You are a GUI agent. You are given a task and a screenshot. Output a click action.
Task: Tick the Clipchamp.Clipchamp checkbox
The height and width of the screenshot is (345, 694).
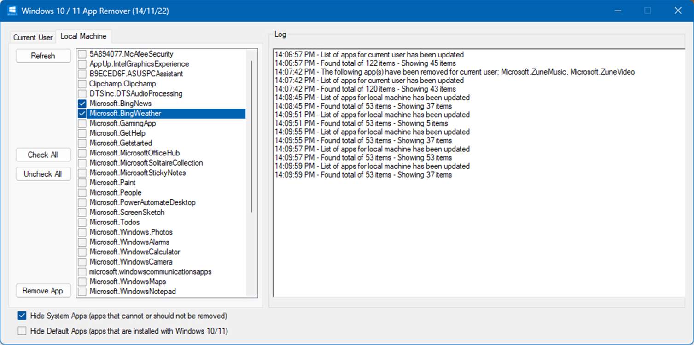(x=82, y=84)
